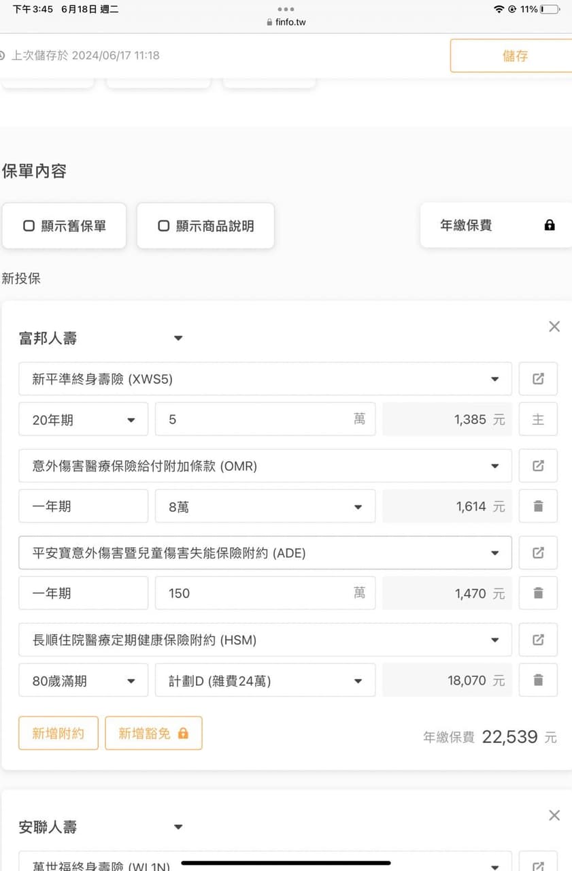Enable 顯示商品說明 checkbox

click(205, 226)
